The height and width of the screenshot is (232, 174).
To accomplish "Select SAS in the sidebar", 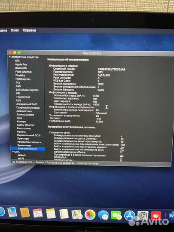I will tap(18, 86).
